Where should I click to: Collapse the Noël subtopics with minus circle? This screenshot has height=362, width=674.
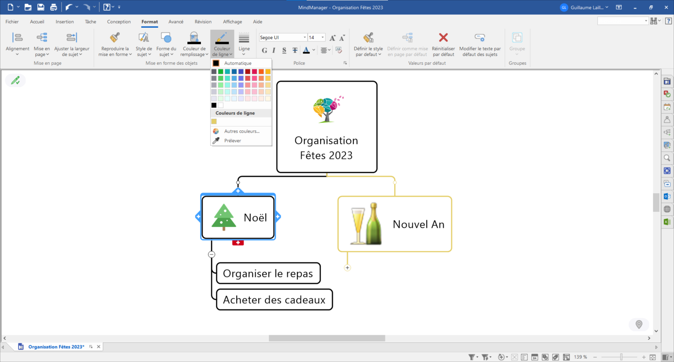point(211,254)
